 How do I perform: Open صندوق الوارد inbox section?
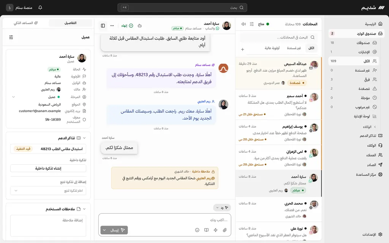356,33
